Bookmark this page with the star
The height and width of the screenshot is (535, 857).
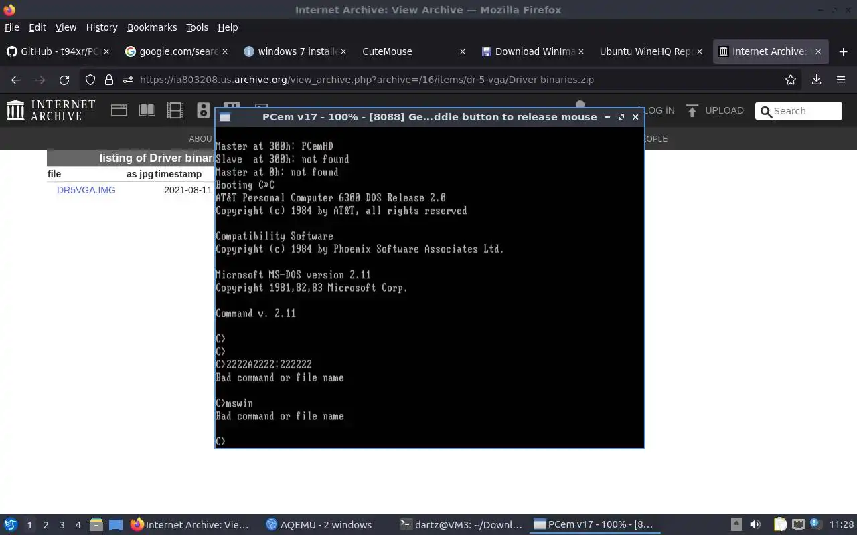791,80
